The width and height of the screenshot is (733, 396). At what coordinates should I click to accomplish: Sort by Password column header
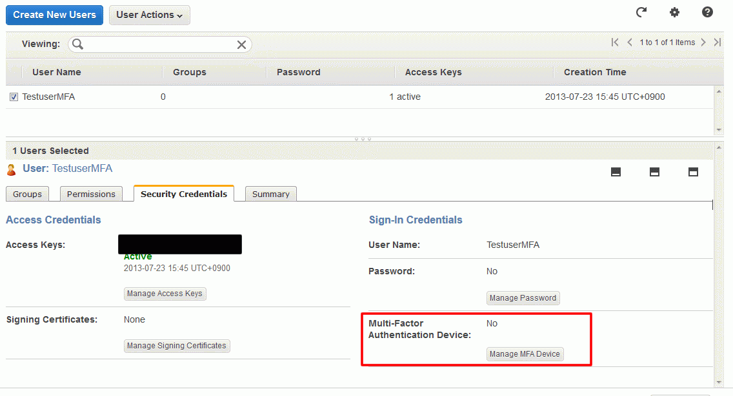[298, 72]
